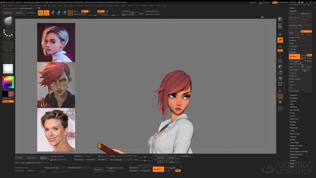316x178 pixels.
Task: Select the Draw mode button
Action: (x=46, y=13)
